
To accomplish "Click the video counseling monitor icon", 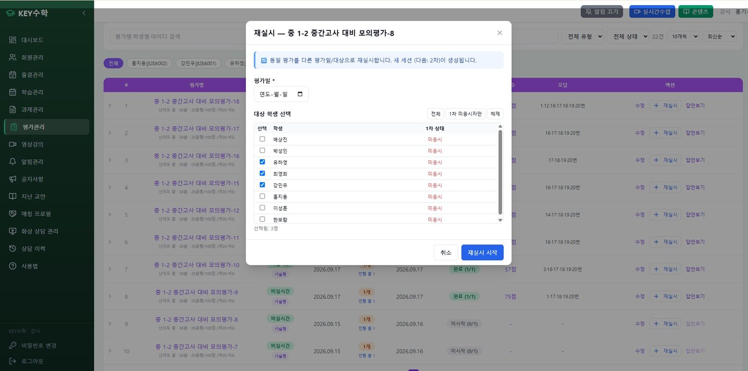I will (13, 231).
